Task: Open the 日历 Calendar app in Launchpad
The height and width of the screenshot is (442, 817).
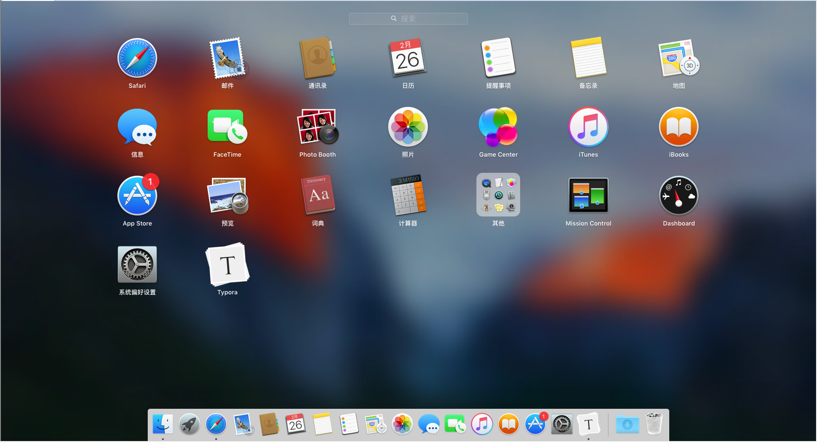Action: tap(408, 58)
